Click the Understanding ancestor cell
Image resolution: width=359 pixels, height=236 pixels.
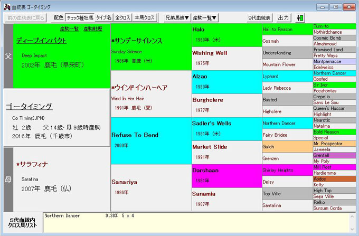287,53
